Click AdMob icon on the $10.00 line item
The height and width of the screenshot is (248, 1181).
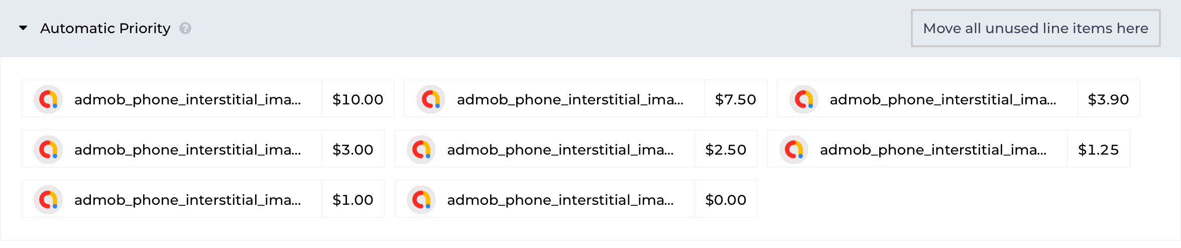pyautogui.click(x=48, y=99)
